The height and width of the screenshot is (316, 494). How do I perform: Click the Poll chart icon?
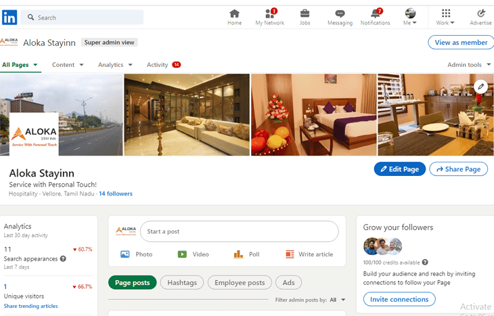(238, 254)
